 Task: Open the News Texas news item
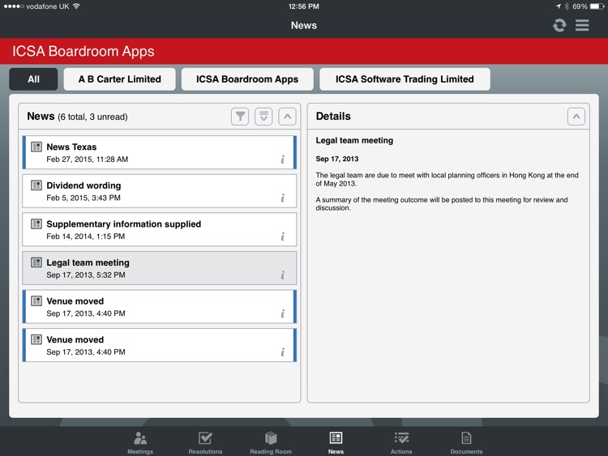[x=160, y=152]
